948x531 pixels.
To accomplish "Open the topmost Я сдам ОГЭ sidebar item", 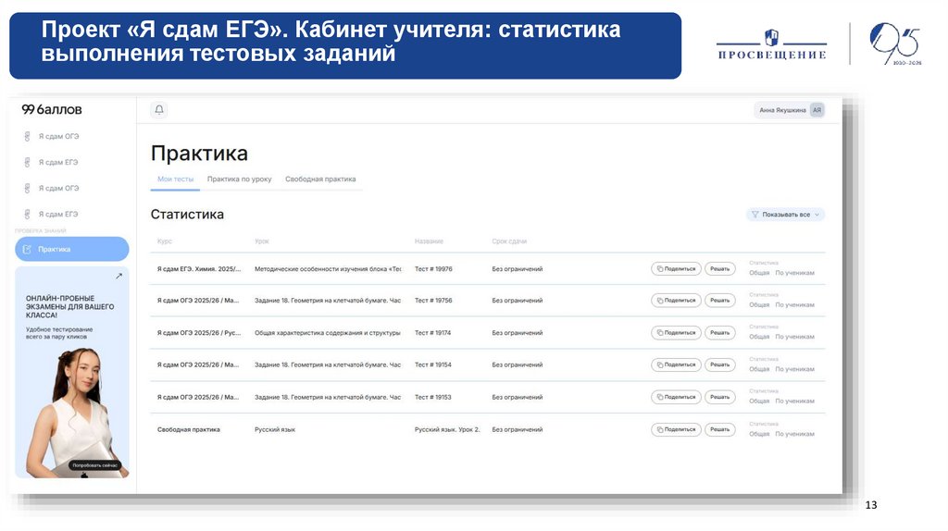I will point(58,137).
